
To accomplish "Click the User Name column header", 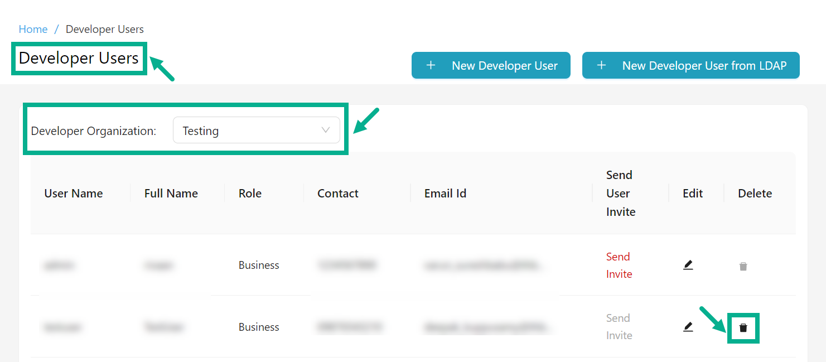I will 74,194.
